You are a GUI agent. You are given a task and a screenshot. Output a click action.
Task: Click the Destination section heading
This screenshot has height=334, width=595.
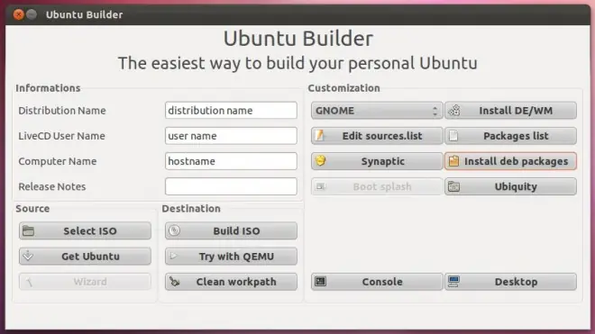click(191, 209)
